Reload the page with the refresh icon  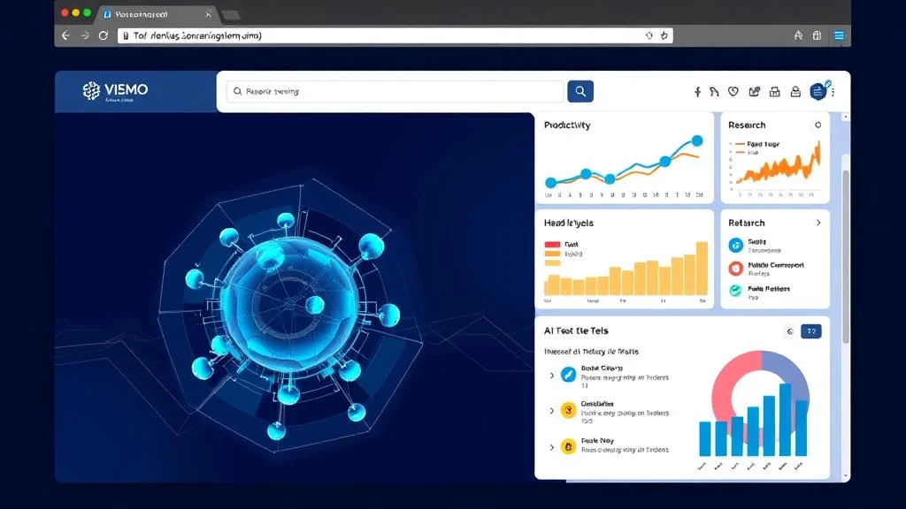click(104, 35)
